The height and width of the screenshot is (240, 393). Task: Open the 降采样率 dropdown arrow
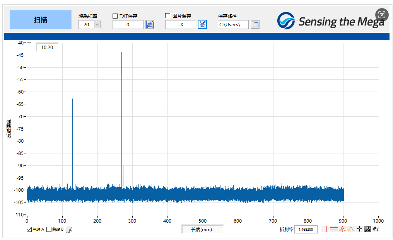click(97, 25)
